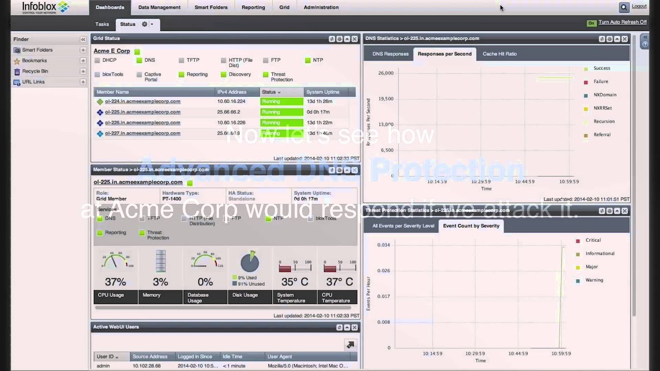Open the Acme E Corp grid link

coord(112,51)
